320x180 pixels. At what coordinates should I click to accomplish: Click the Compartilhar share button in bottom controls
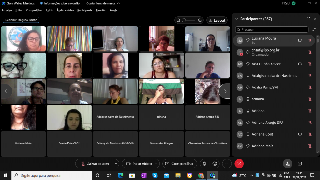(x=180, y=163)
